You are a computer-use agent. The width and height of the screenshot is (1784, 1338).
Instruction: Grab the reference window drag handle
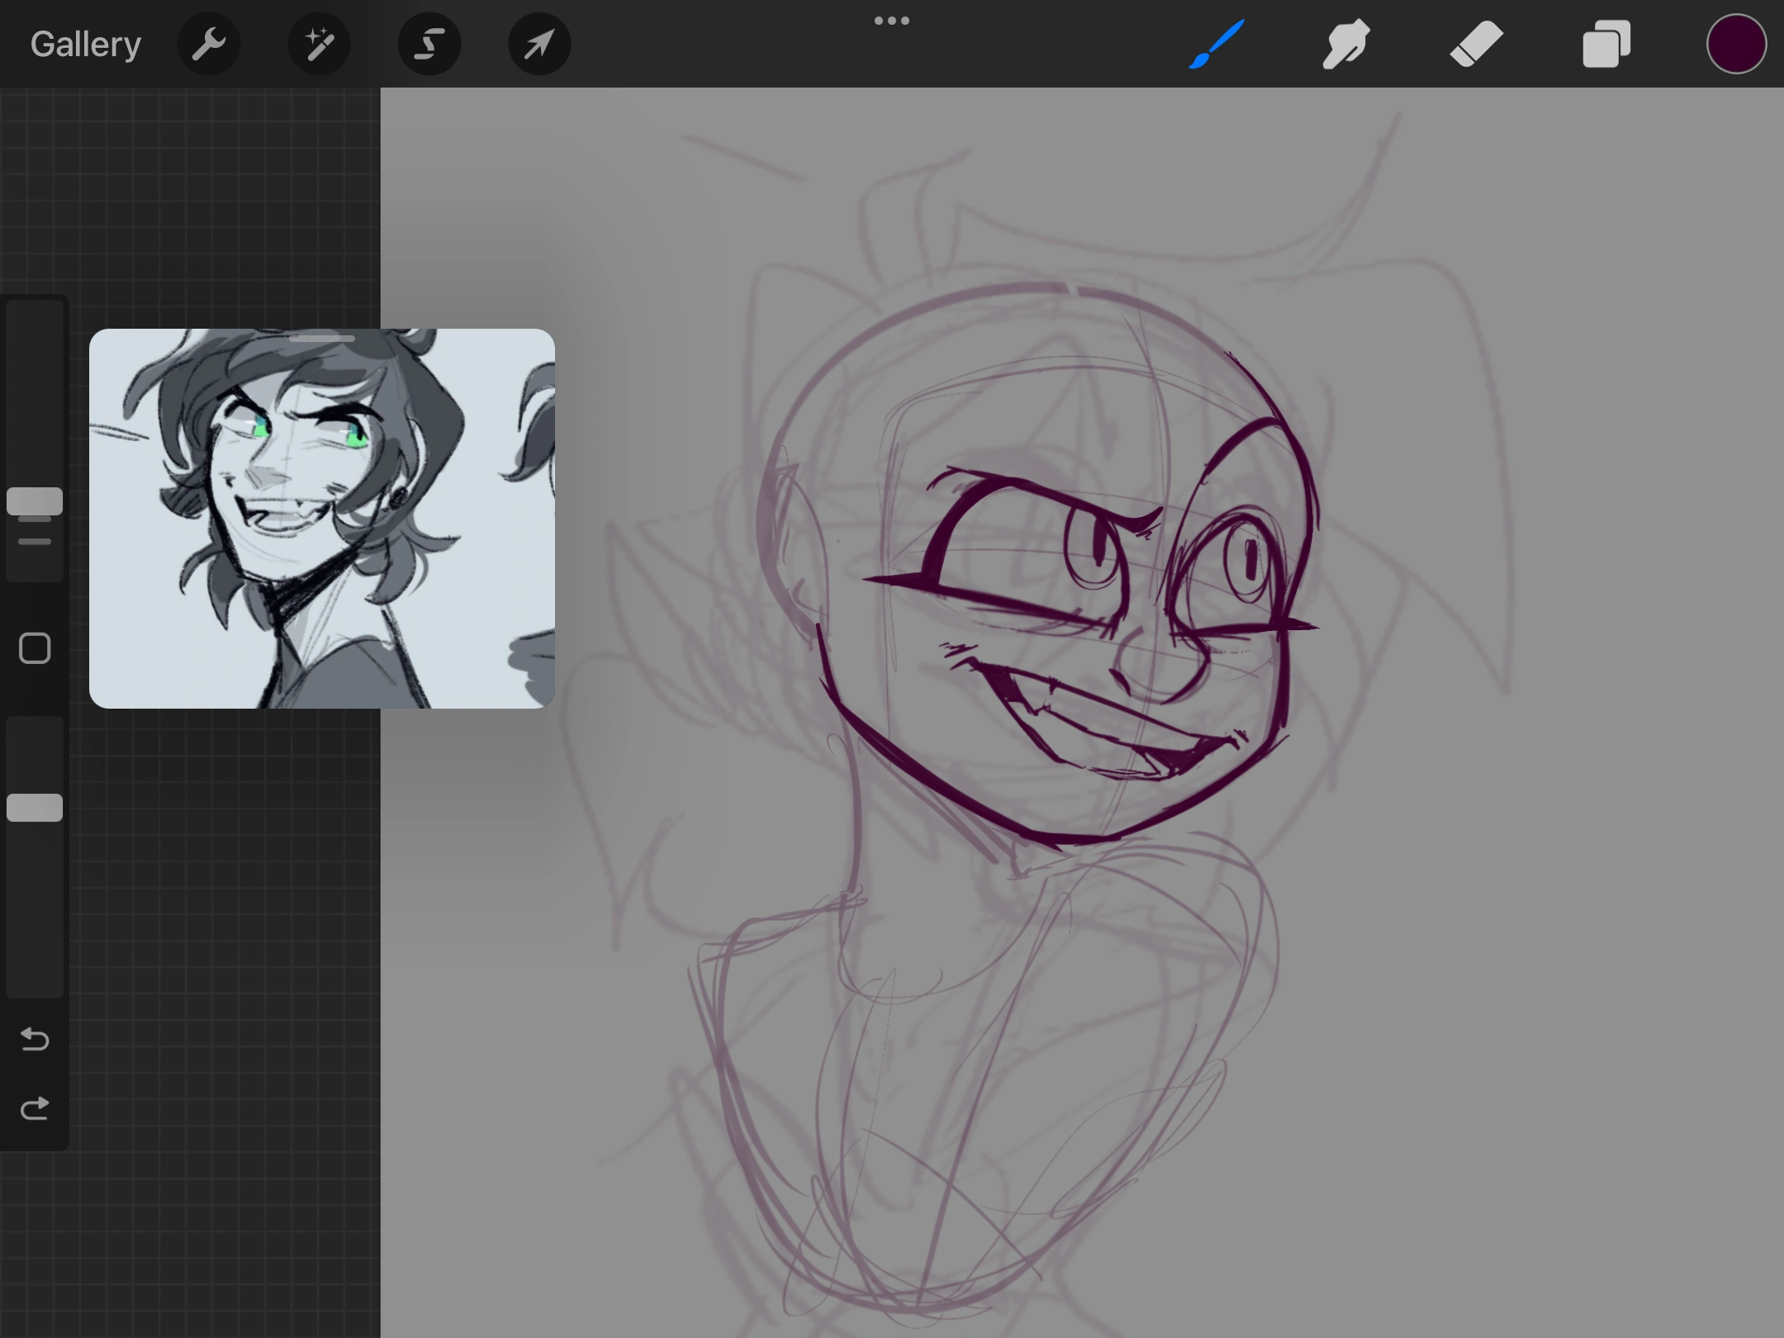pyautogui.click(x=322, y=338)
